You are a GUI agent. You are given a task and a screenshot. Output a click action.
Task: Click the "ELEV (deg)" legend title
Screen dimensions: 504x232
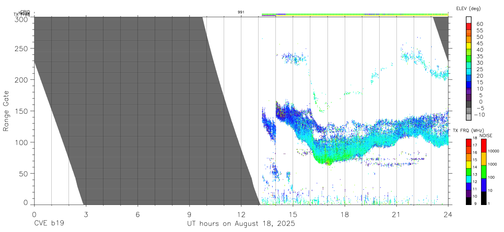[468, 9]
